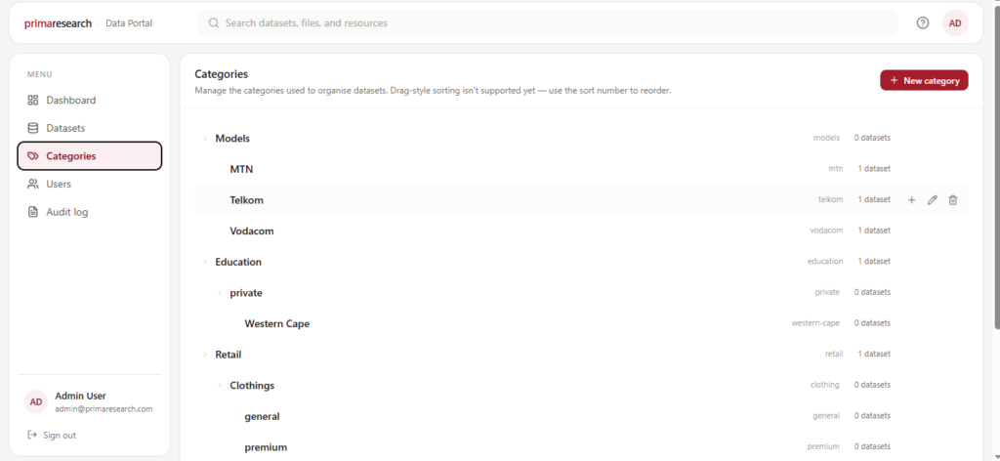Click the sign out arrow icon
Viewport: 1000px width, 461px height.
pyautogui.click(x=32, y=435)
